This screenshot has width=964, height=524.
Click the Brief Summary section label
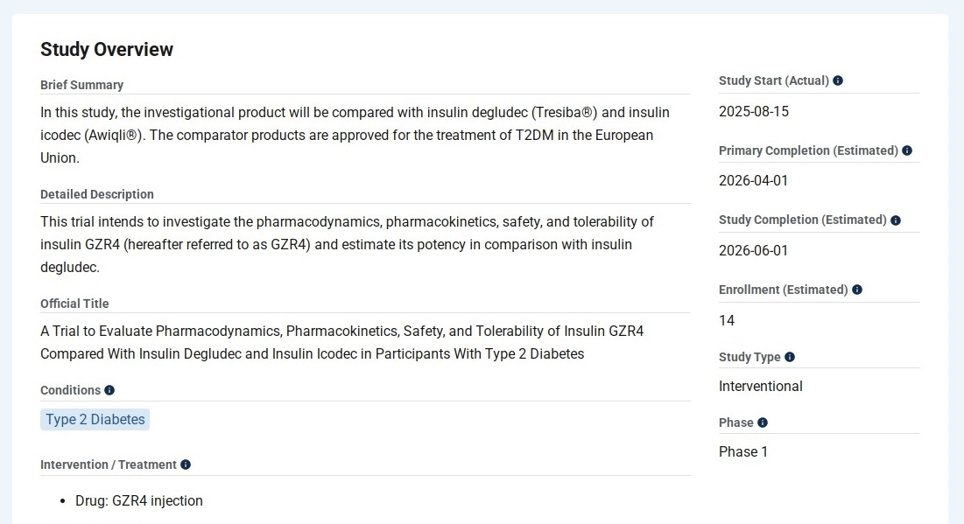point(81,85)
